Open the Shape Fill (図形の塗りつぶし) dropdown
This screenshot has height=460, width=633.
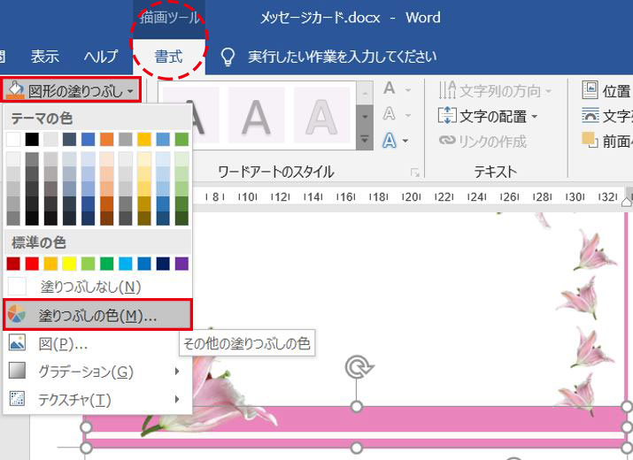click(71, 90)
